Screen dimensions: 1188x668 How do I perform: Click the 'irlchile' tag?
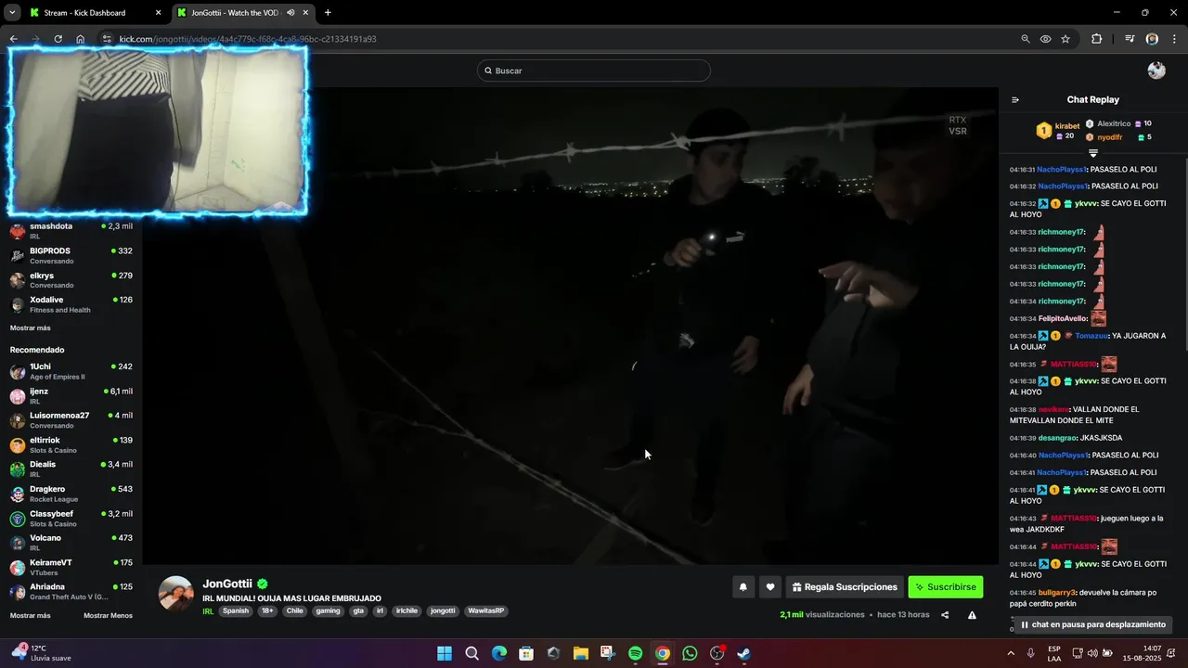click(x=407, y=611)
